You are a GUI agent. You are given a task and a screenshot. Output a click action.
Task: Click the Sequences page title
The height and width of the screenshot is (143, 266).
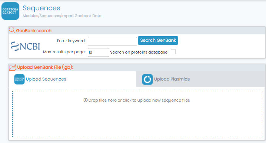click(x=41, y=8)
